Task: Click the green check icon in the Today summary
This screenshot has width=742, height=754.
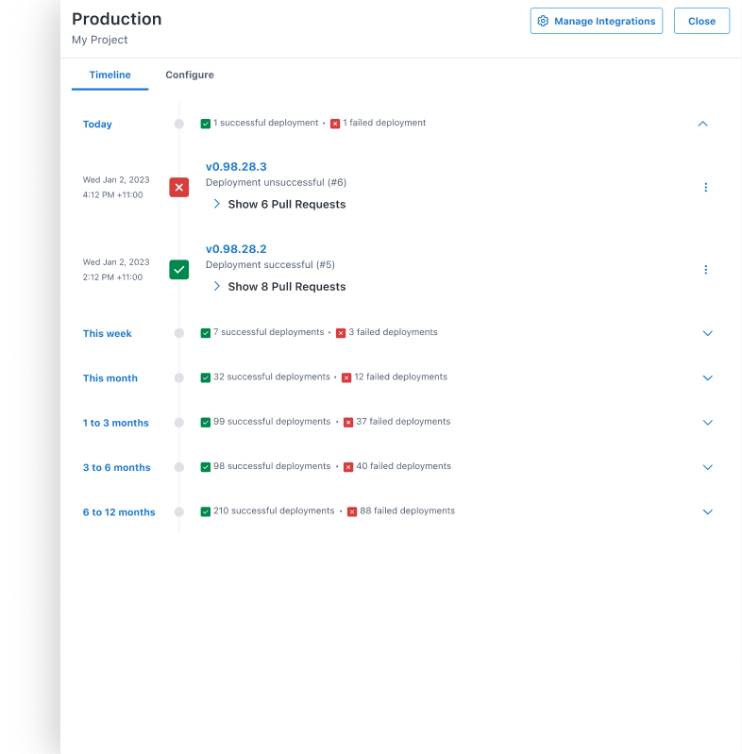Action: click(x=206, y=124)
